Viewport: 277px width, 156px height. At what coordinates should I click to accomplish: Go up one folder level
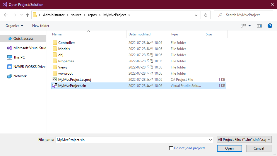pyautogui.click(x=28, y=15)
